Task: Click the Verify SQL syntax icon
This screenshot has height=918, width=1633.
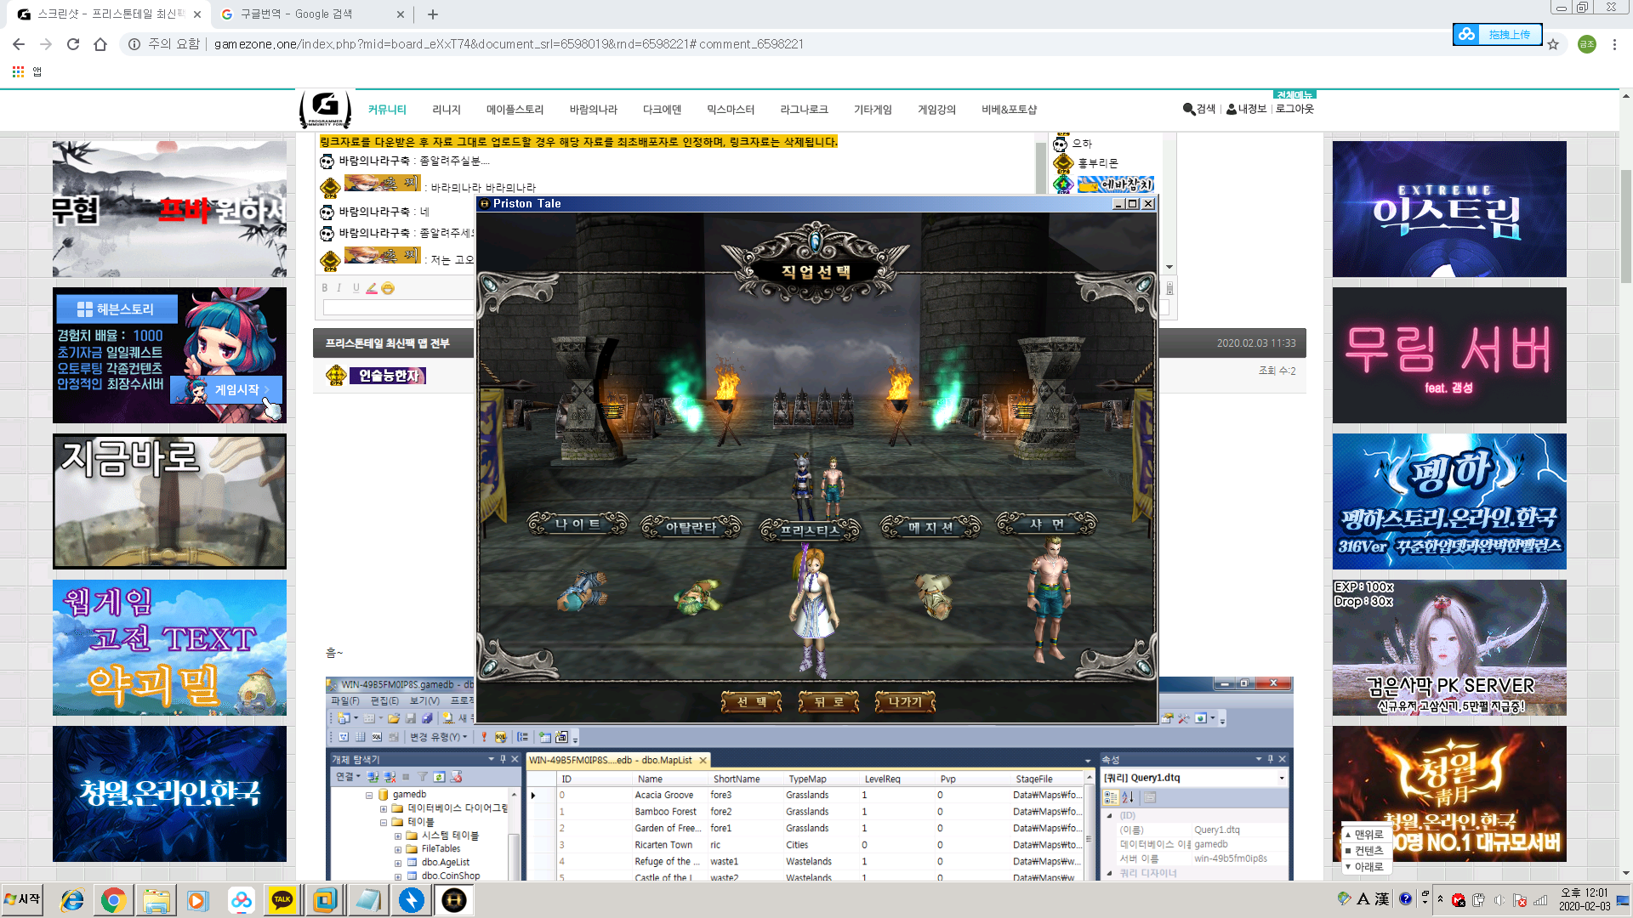Action: (501, 737)
